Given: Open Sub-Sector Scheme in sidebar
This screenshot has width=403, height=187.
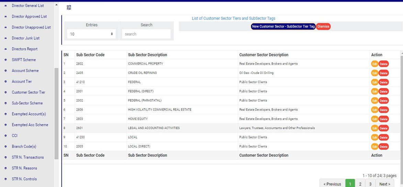Looking at the screenshot, I should tap(27, 103).
